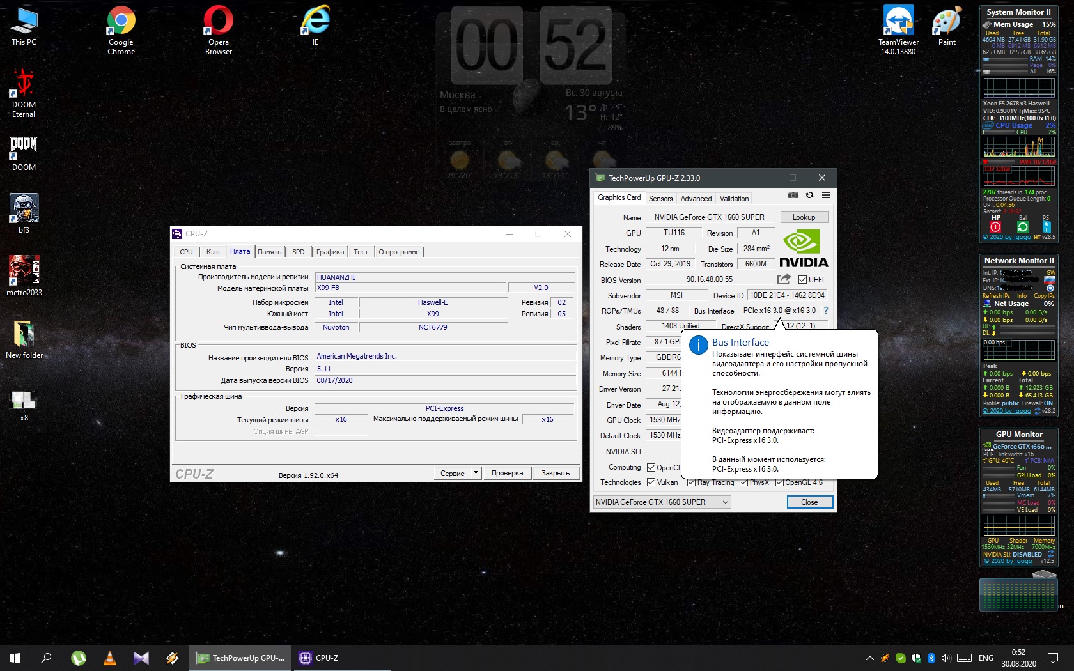Viewport: 1074px width, 671px height.
Task: Open uTorrent from the taskbar
Action: tap(79, 658)
